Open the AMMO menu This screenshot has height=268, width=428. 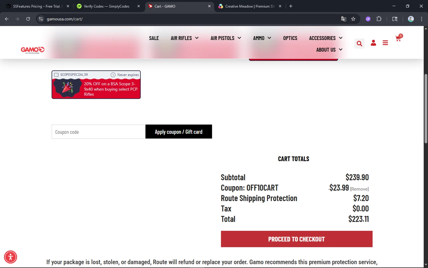(259, 38)
